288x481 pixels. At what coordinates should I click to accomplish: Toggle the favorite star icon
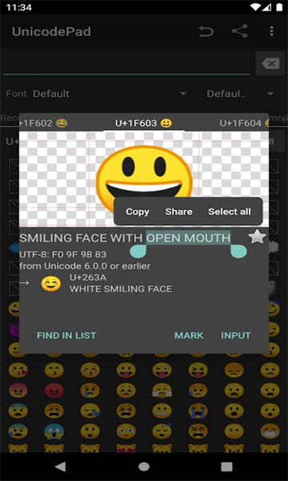[257, 236]
